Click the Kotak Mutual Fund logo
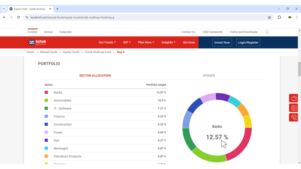 pos(37,42)
